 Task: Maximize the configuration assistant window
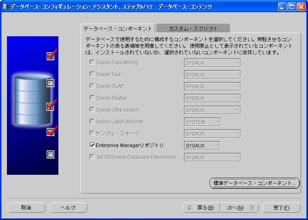292,7
